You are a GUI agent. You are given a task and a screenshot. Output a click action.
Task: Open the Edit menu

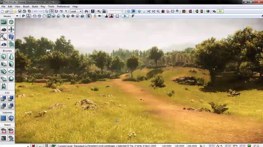click(10, 7)
